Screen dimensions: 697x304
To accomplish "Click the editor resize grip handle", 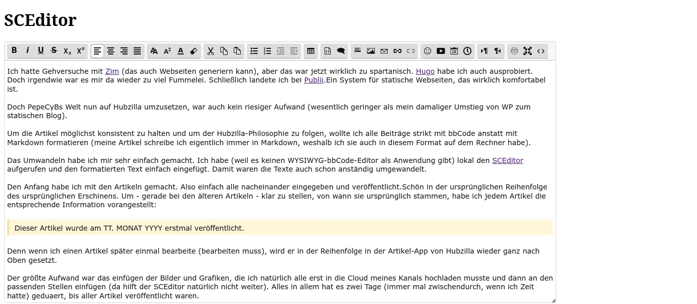I will 553,300.
